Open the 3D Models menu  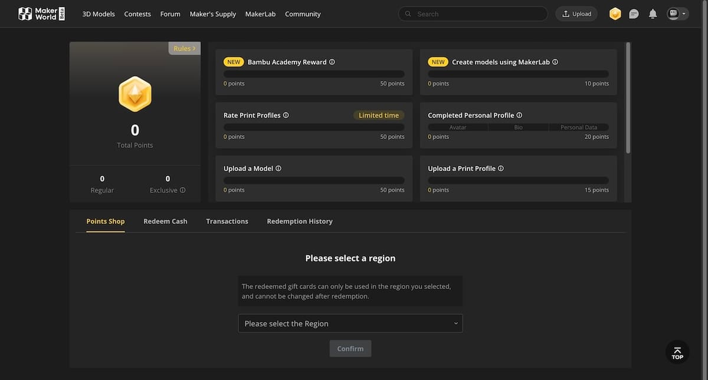(x=99, y=14)
